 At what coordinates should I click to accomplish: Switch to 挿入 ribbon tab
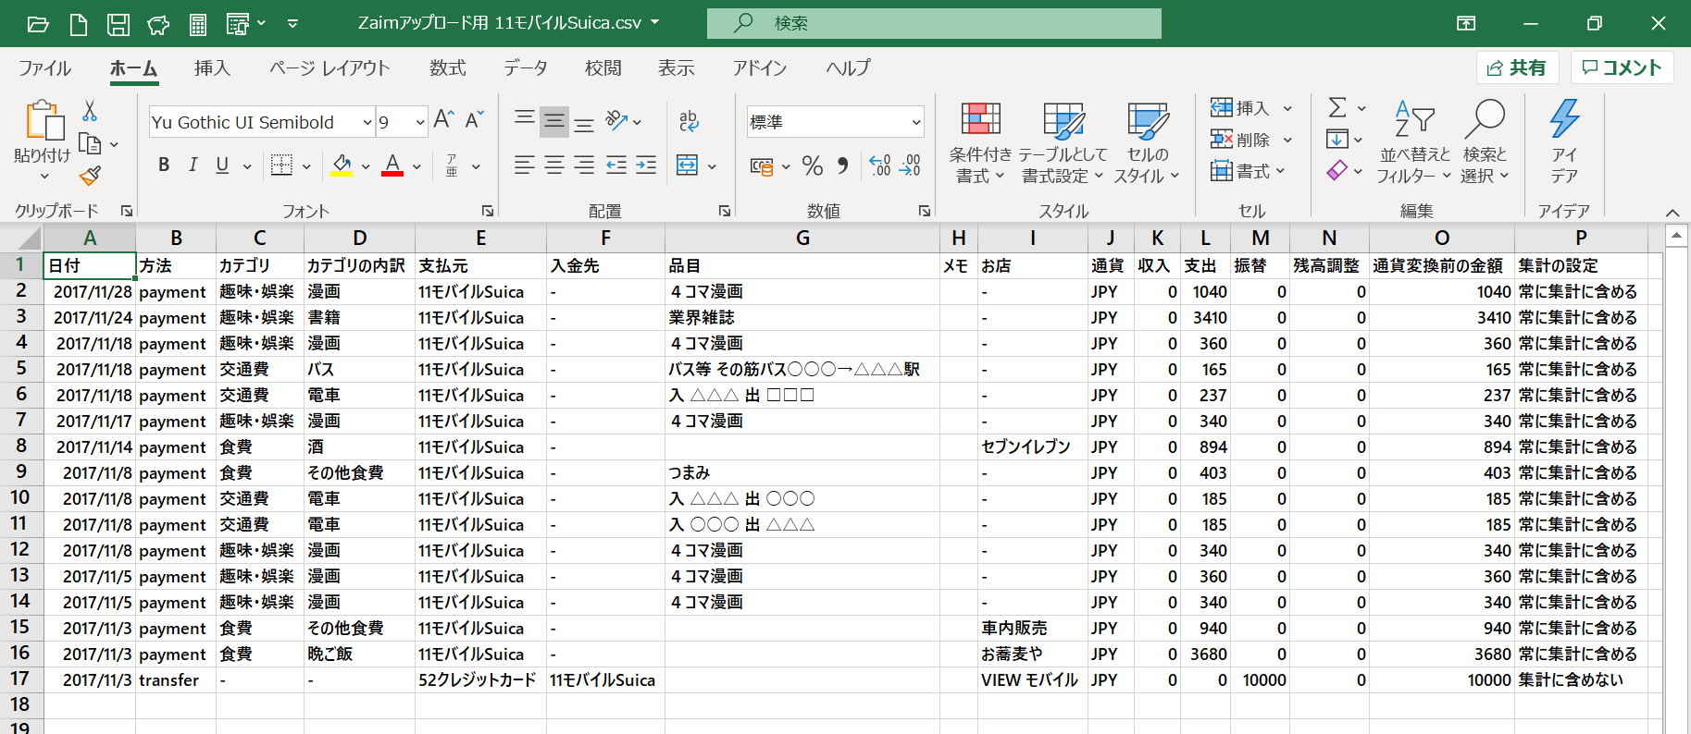click(x=212, y=67)
